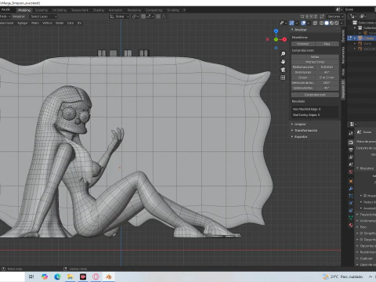This screenshot has height=282, width=376.
Task: Open the Output properties tab icon
Action: point(351,150)
